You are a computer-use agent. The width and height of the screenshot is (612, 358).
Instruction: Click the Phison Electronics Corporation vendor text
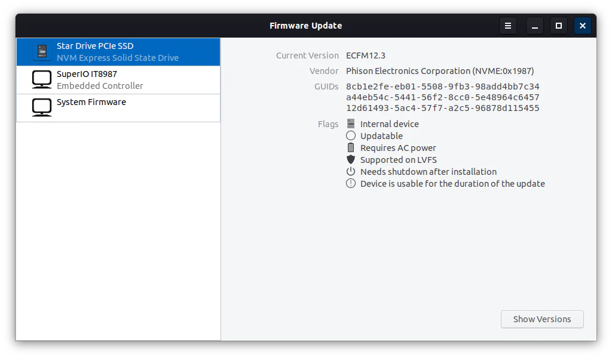[440, 71]
